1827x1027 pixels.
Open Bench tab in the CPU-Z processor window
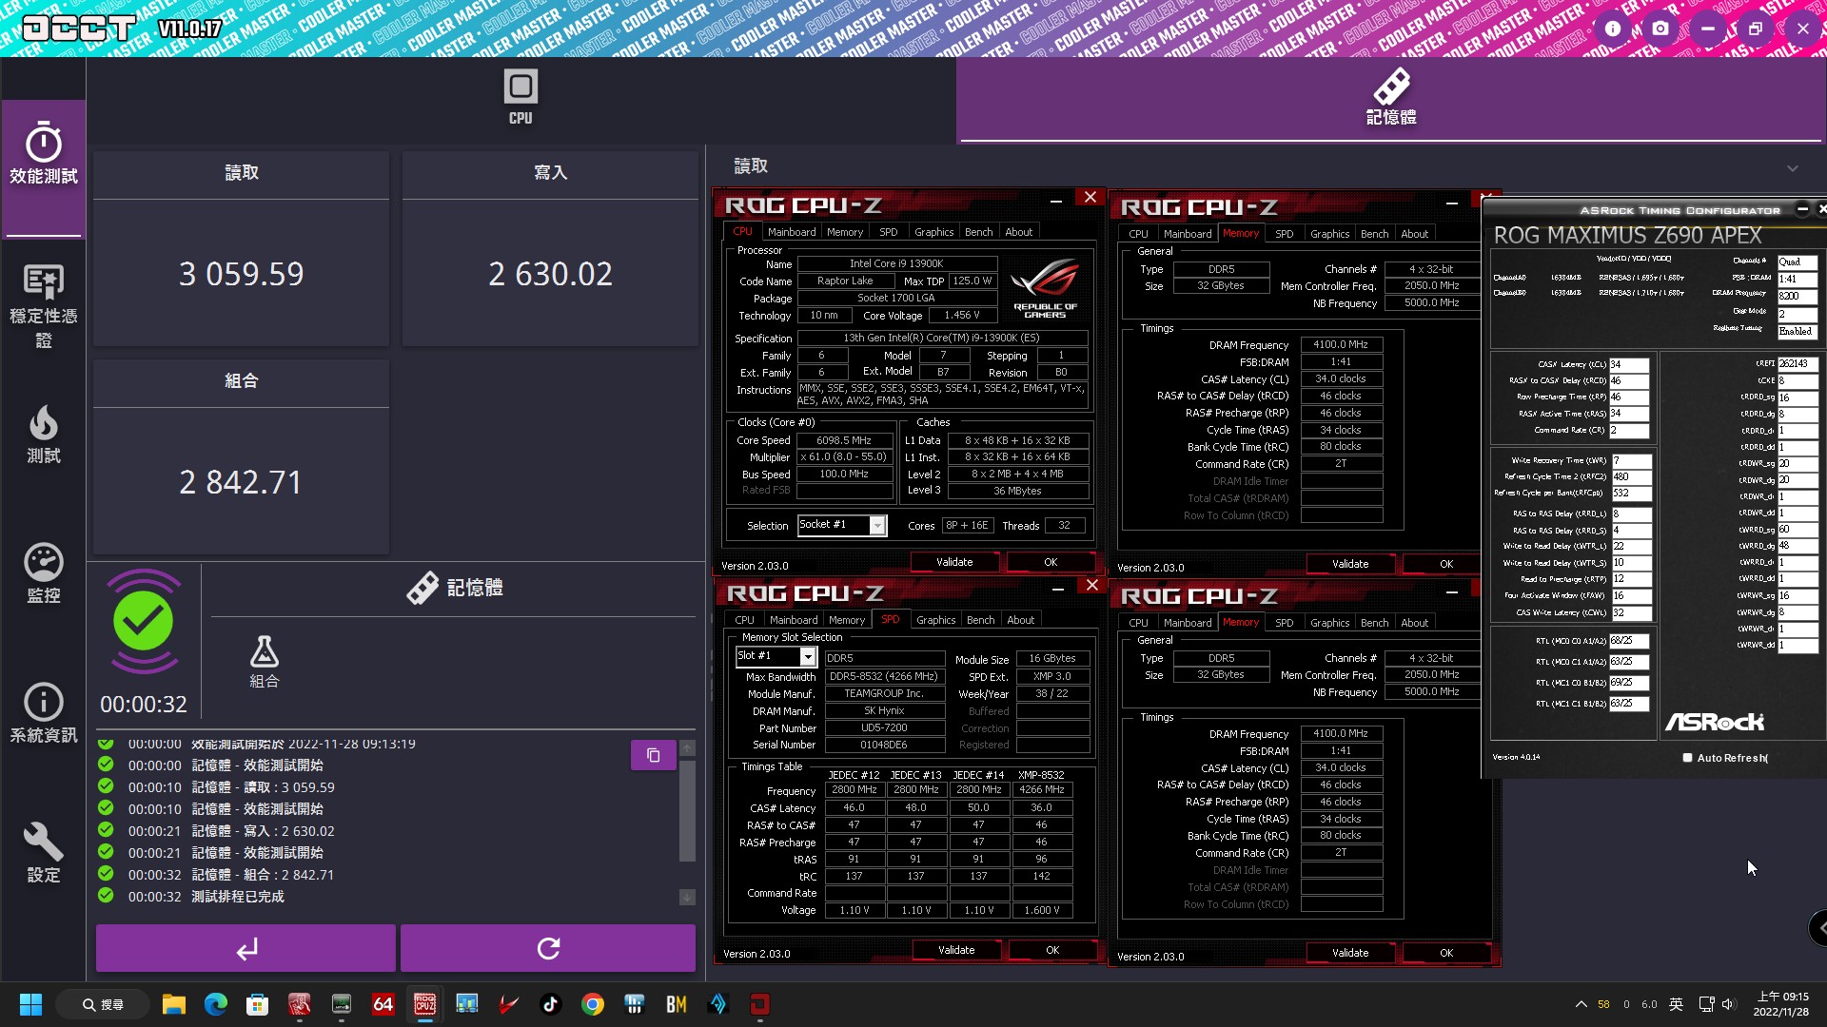pyautogui.click(x=978, y=232)
